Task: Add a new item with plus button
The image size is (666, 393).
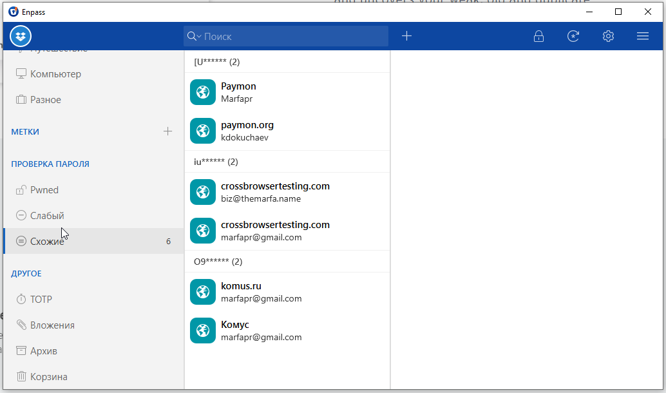Action: pyautogui.click(x=406, y=36)
